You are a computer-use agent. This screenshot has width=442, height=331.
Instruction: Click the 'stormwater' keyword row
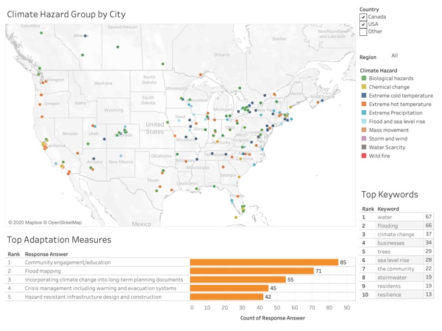[396, 277]
